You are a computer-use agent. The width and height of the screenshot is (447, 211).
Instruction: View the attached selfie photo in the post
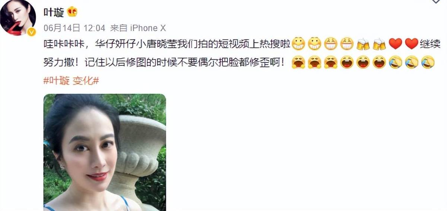(x=105, y=152)
